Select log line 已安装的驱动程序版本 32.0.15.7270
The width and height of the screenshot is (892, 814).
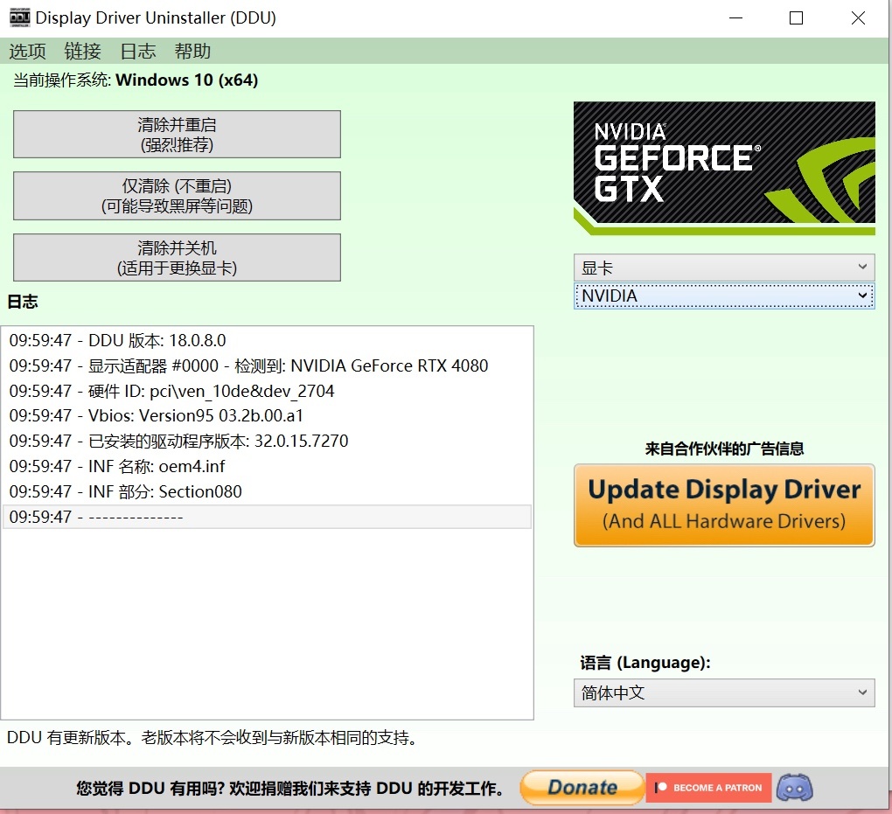pyautogui.click(x=267, y=441)
